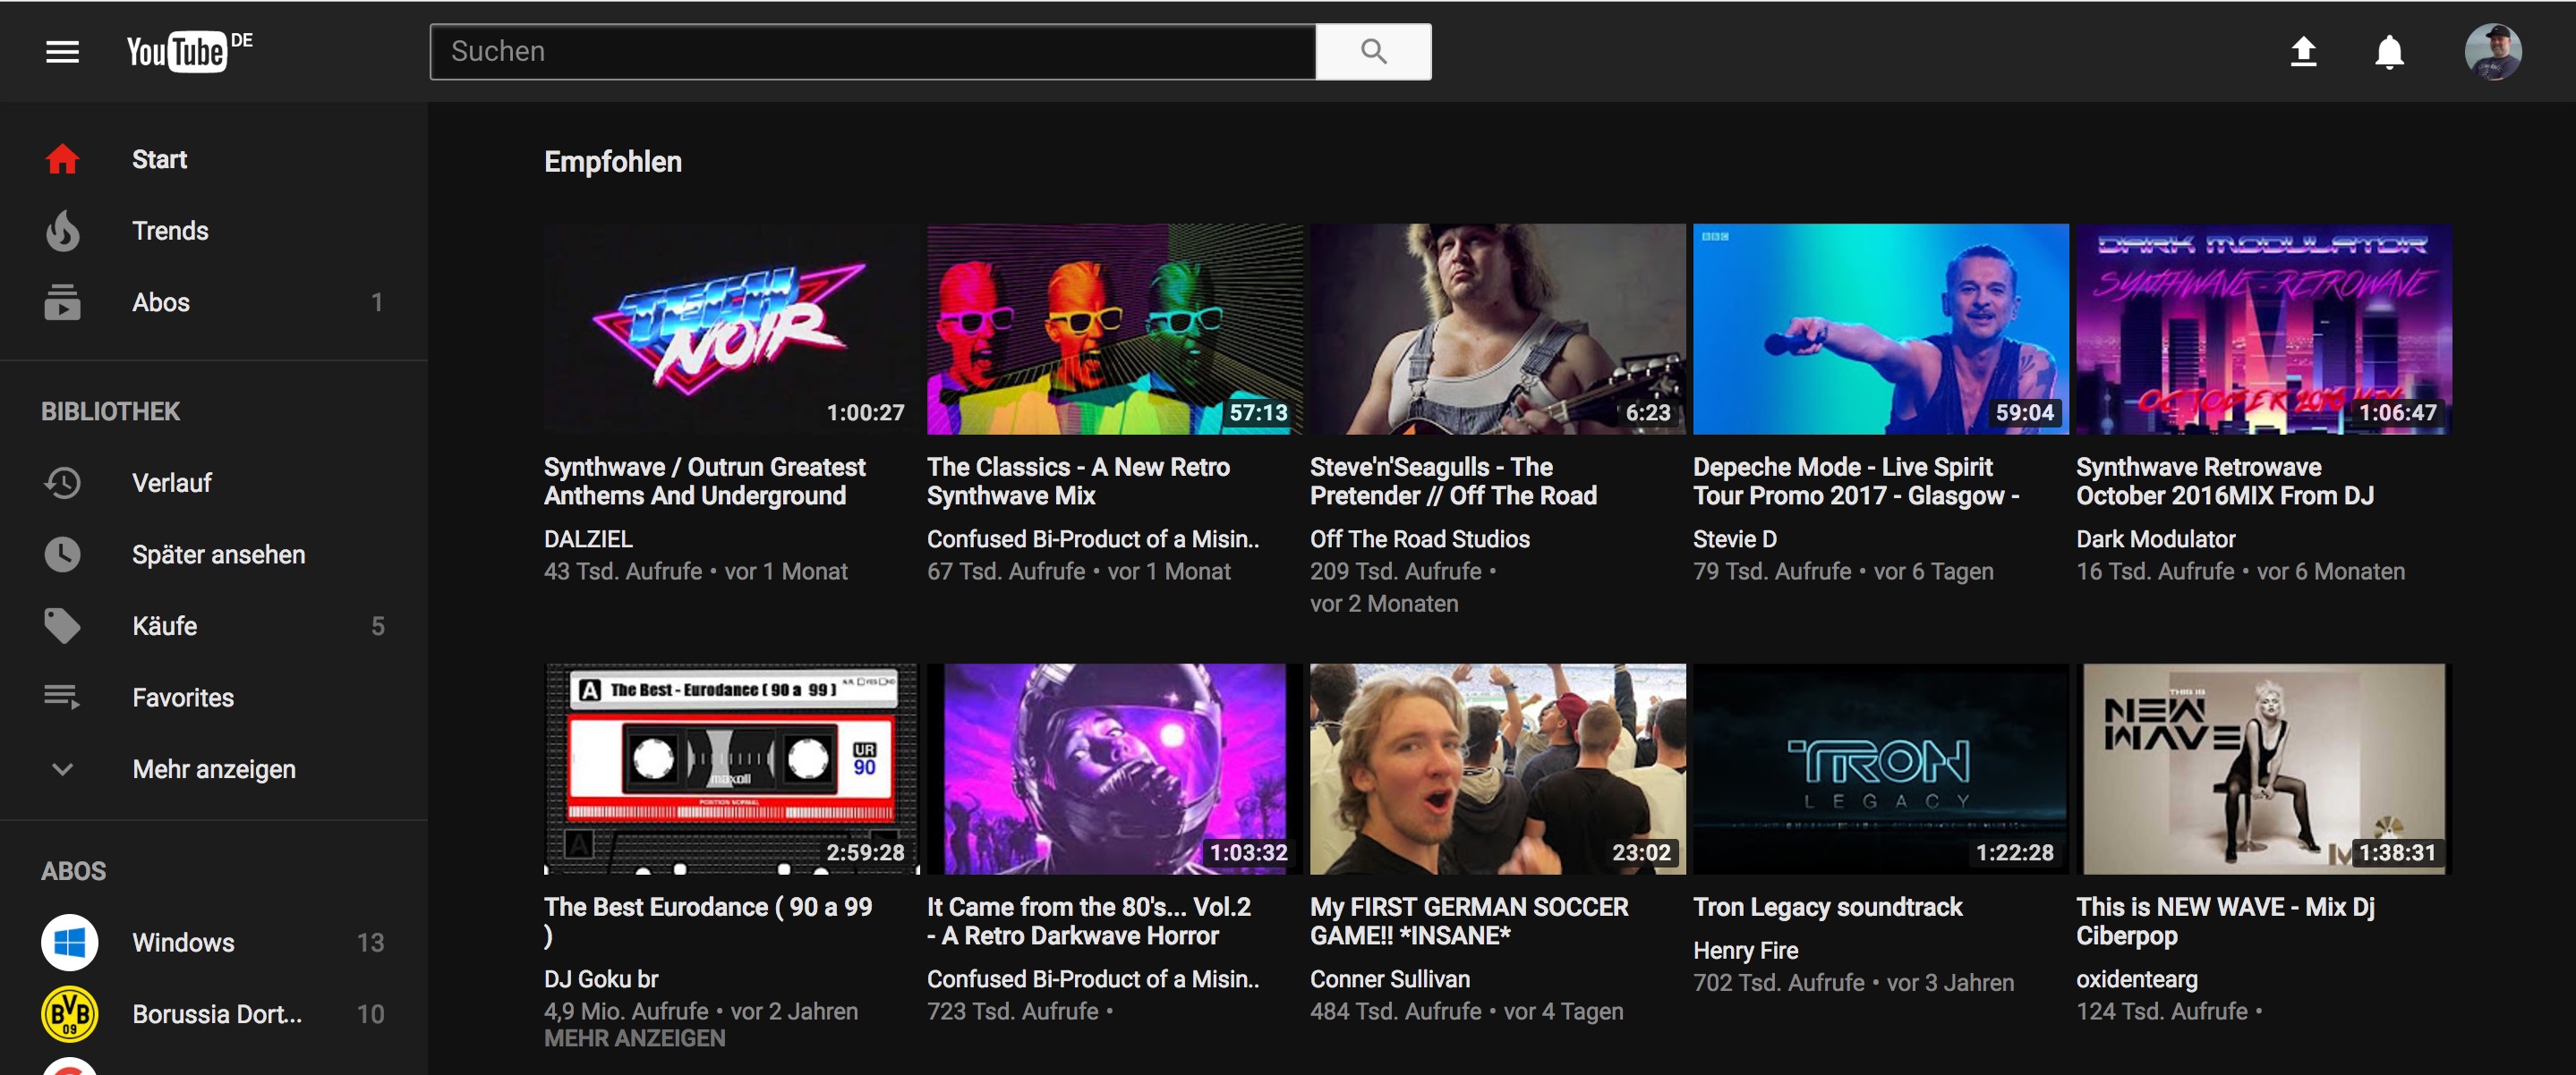Click the YouTube DE logo
The width and height of the screenshot is (2576, 1075).
pyautogui.click(x=189, y=51)
